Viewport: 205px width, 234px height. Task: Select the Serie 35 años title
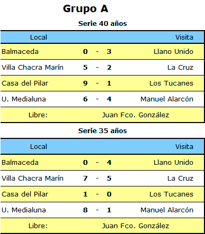(102, 131)
